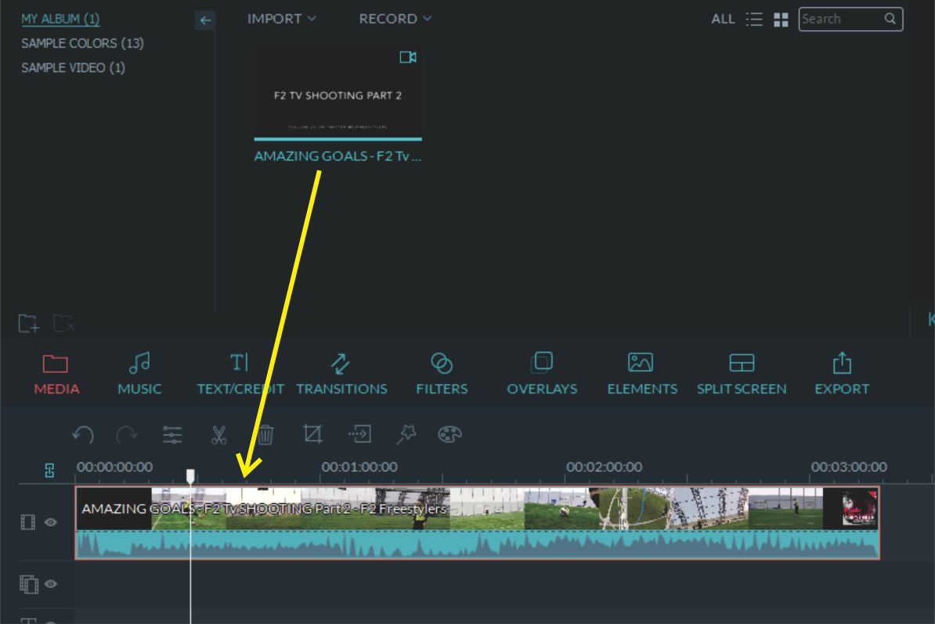Click the add new folder icon
Viewport: 935px width, 624px height.
coord(29,323)
